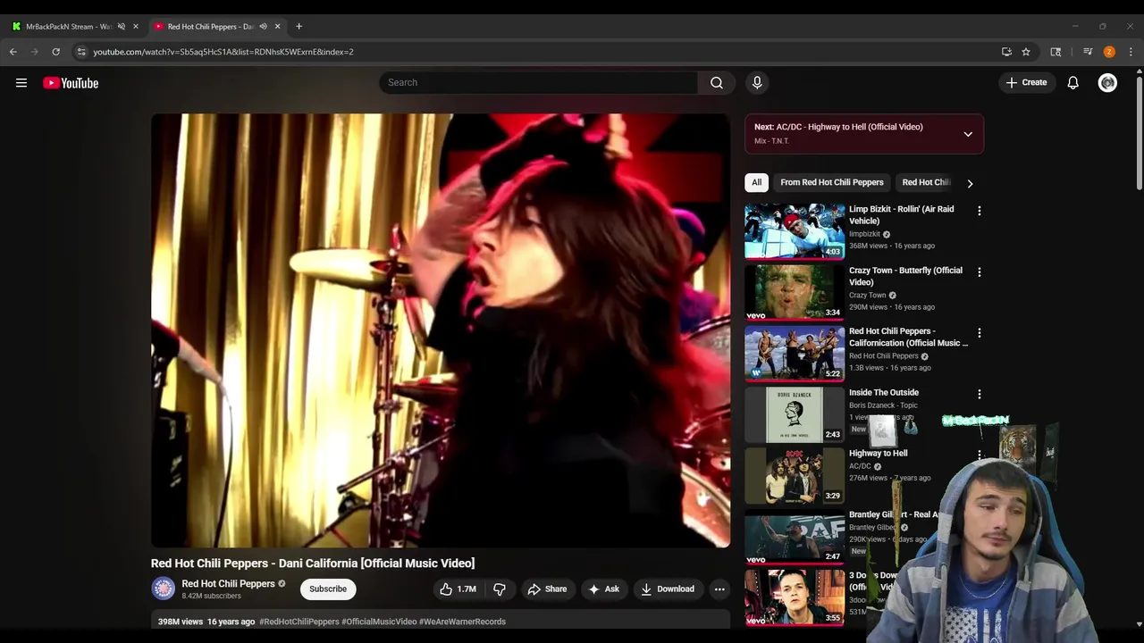Screen dimensions: 1144x643
Task: Open the Ask AI button
Action: pos(603,589)
